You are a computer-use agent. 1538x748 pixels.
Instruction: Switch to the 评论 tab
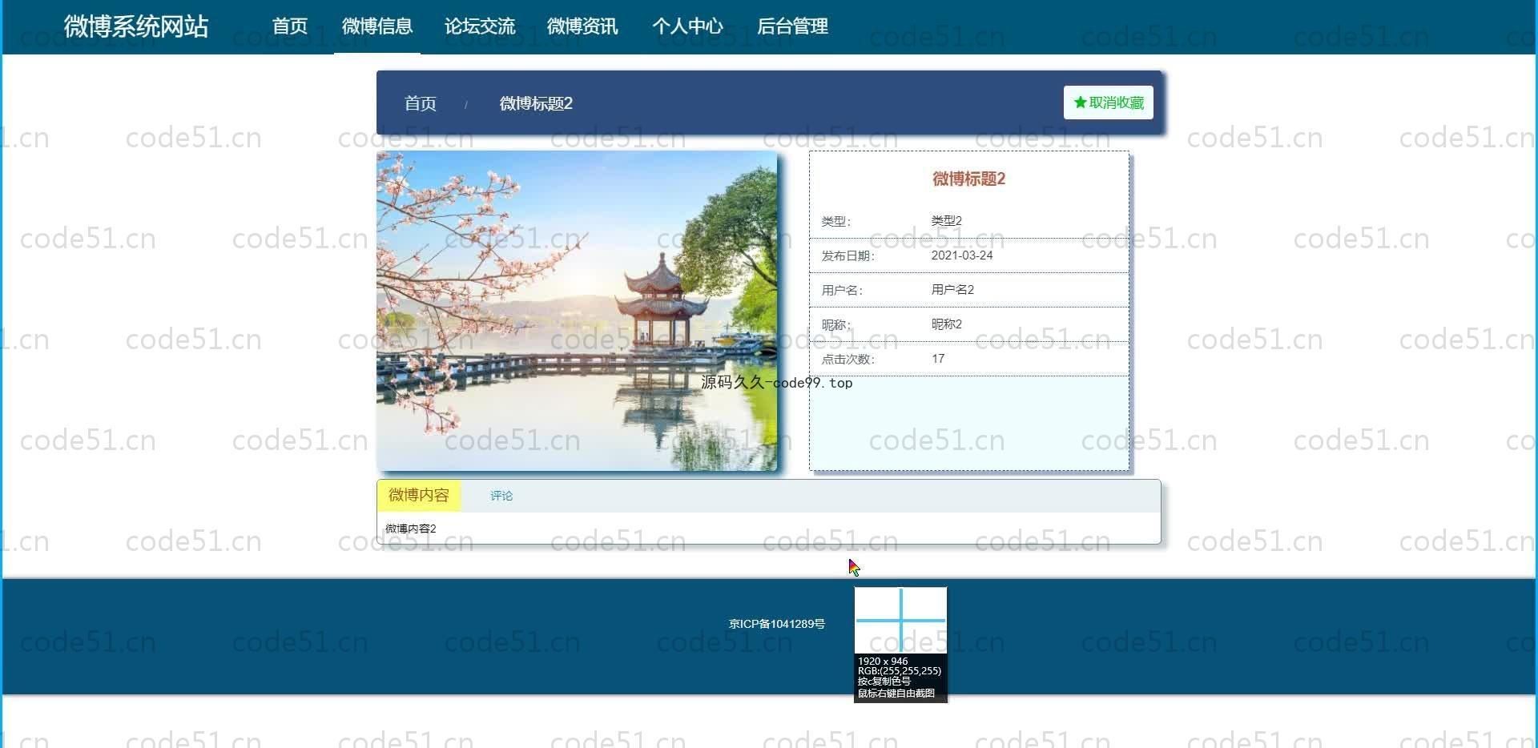pos(501,496)
